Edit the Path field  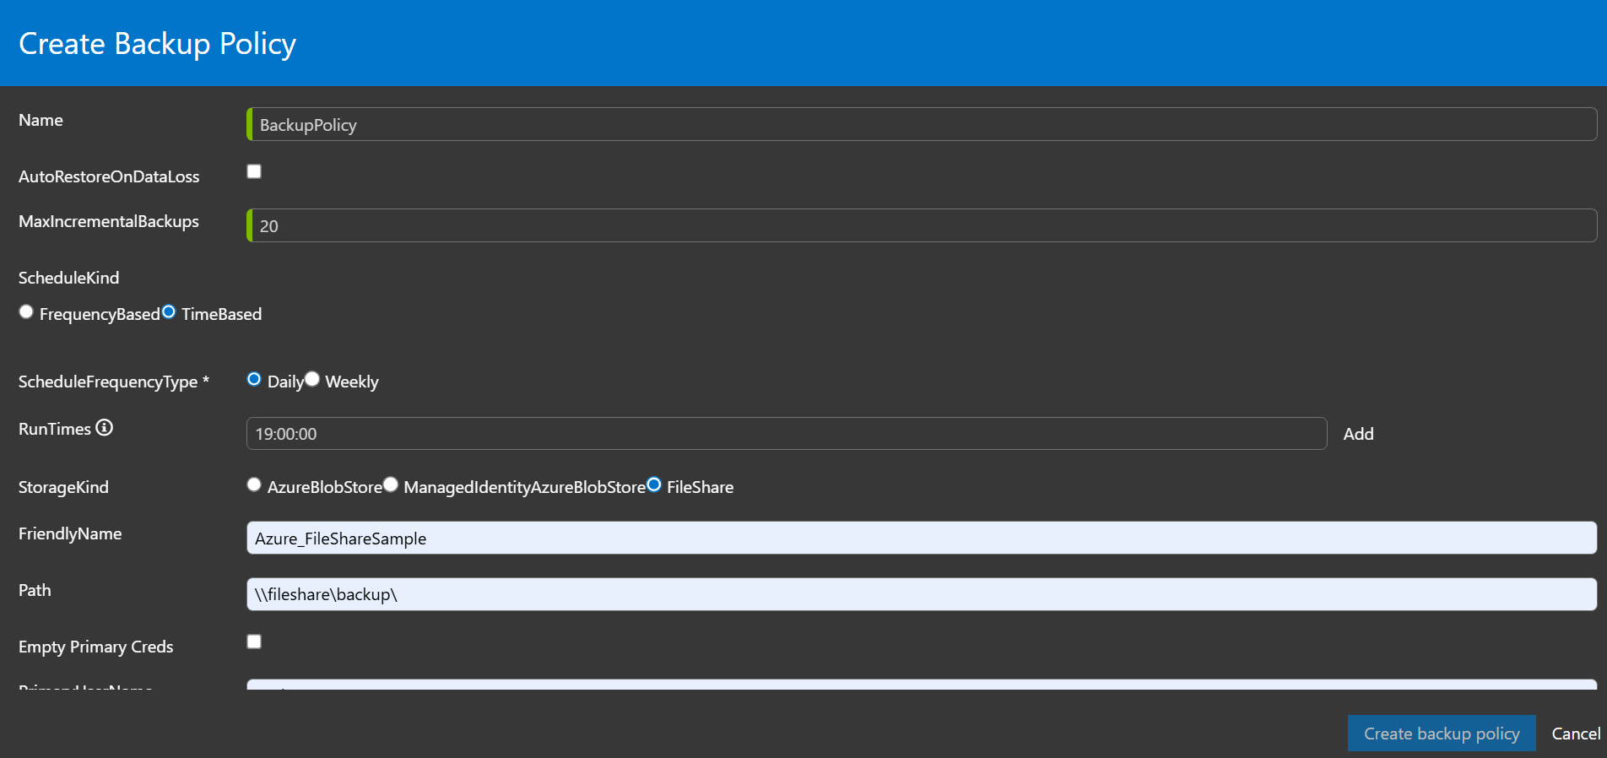click(x=922, y=594)
